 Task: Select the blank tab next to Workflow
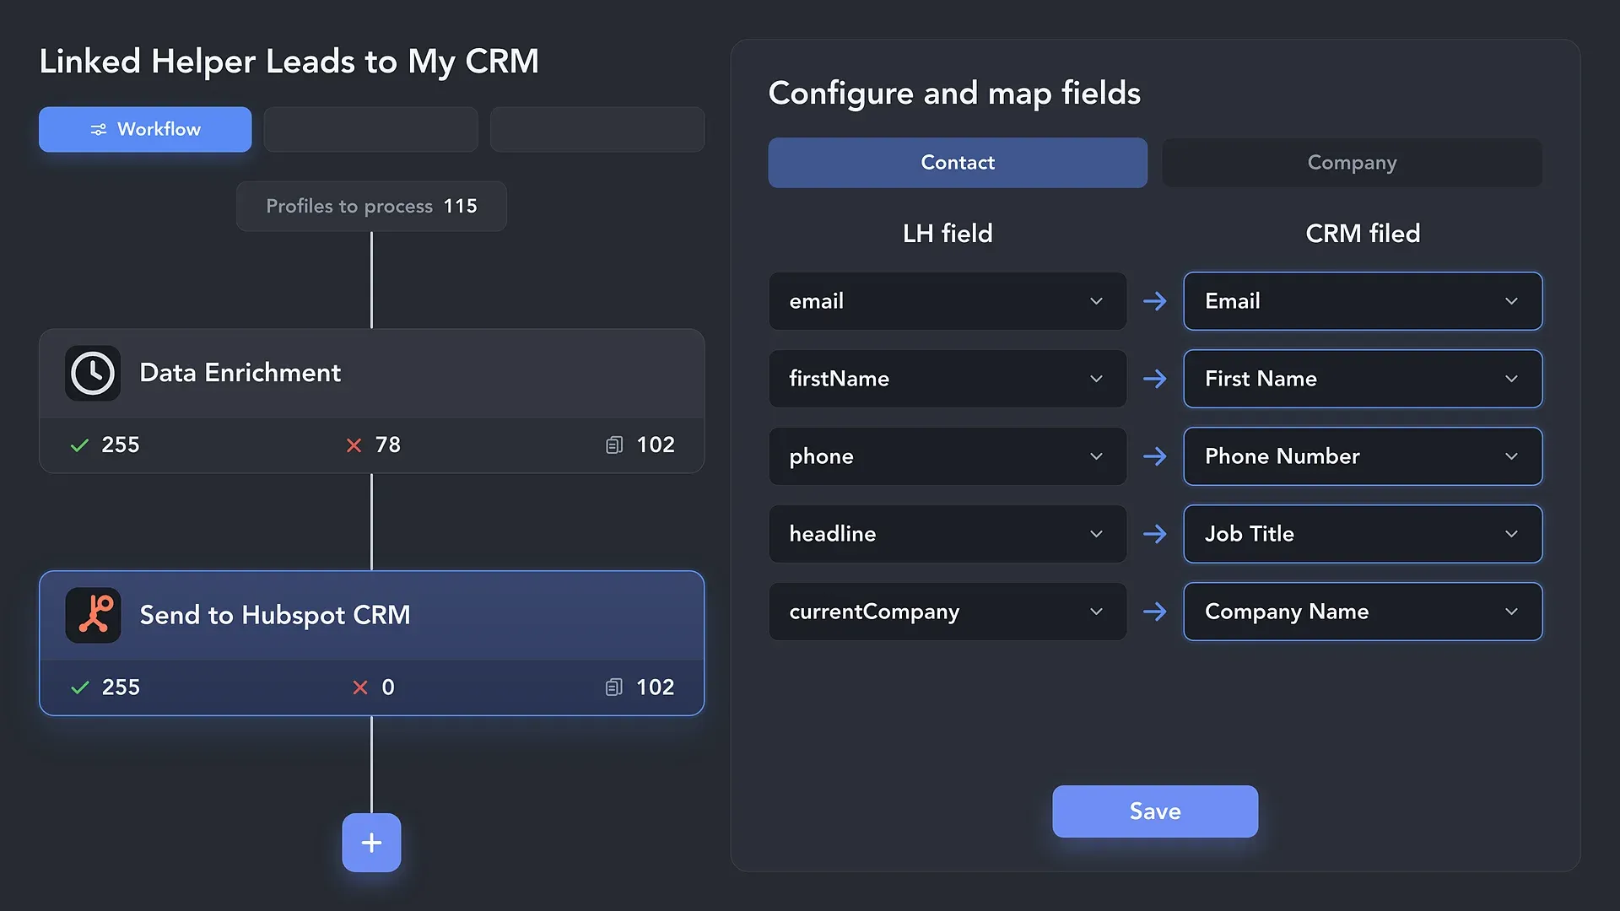pos(371,129)
